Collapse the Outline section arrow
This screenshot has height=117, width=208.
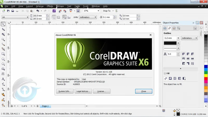point(180,69)
